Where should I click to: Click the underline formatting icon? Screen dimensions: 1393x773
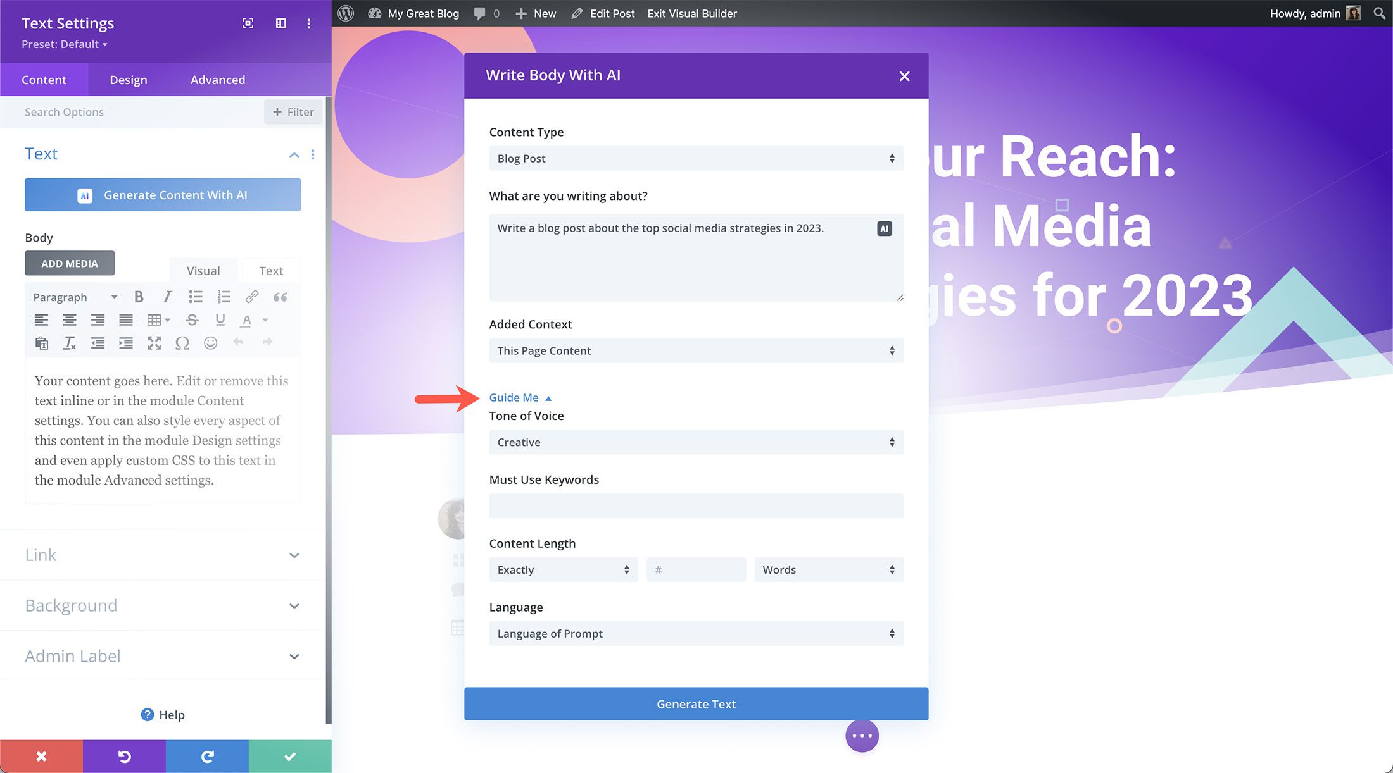(220, 320)
